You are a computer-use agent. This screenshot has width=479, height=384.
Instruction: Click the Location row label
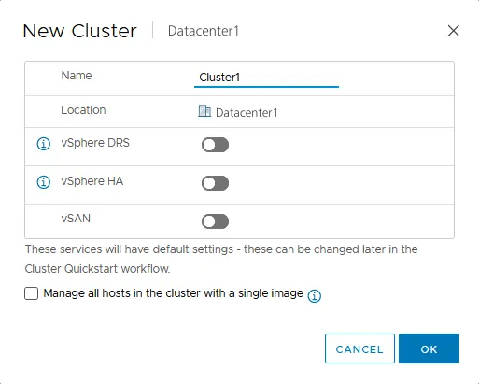(x=83, y=110)
